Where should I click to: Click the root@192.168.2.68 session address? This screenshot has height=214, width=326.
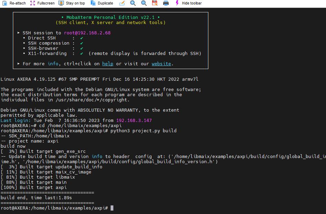[87, 33]
